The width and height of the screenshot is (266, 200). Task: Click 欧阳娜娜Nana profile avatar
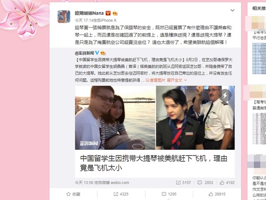(x=64, y=16)
